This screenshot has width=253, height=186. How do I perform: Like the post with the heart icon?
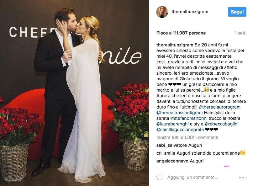click(x=160, y=178)
